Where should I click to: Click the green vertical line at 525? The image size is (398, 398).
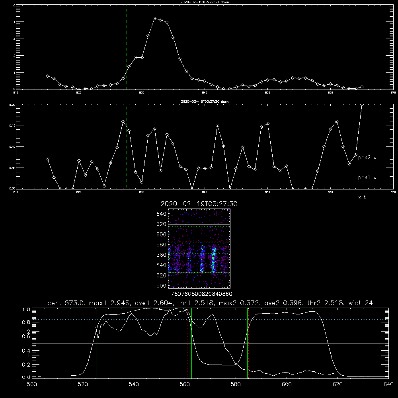[x=96, y=343]
